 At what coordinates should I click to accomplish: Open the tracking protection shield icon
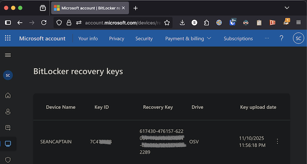point(59,23)
